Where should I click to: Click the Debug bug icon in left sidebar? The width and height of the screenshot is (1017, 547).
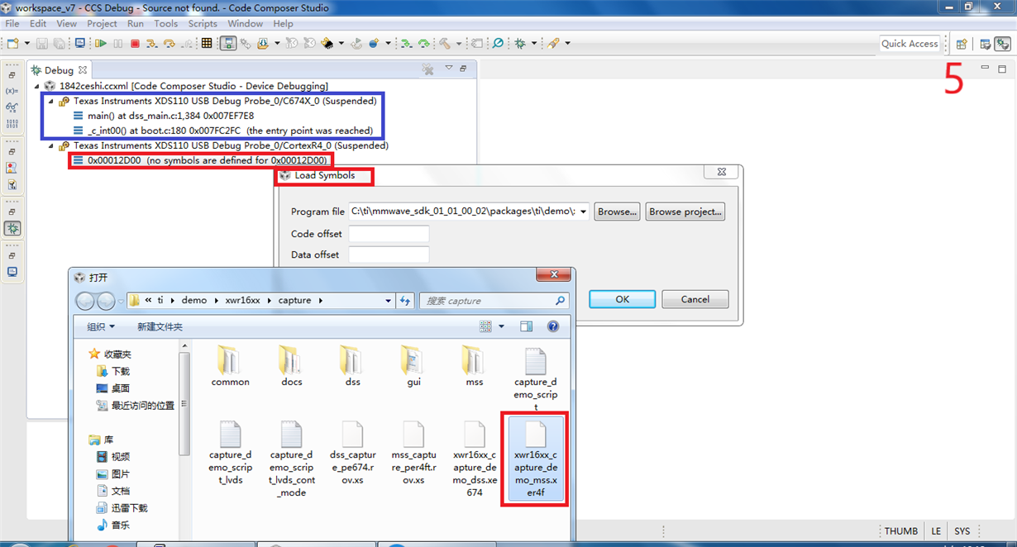[x=12, y=228]
